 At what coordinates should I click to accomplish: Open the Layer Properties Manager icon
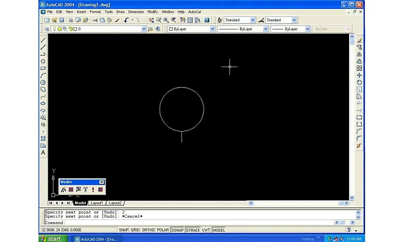46,29
